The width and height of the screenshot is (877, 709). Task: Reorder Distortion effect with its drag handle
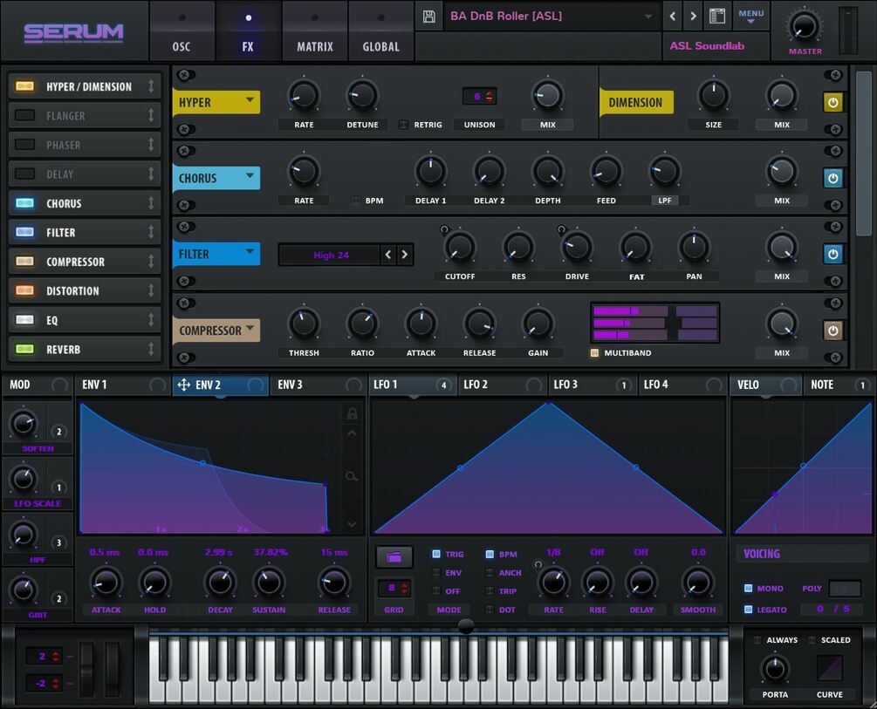(151, 290)
